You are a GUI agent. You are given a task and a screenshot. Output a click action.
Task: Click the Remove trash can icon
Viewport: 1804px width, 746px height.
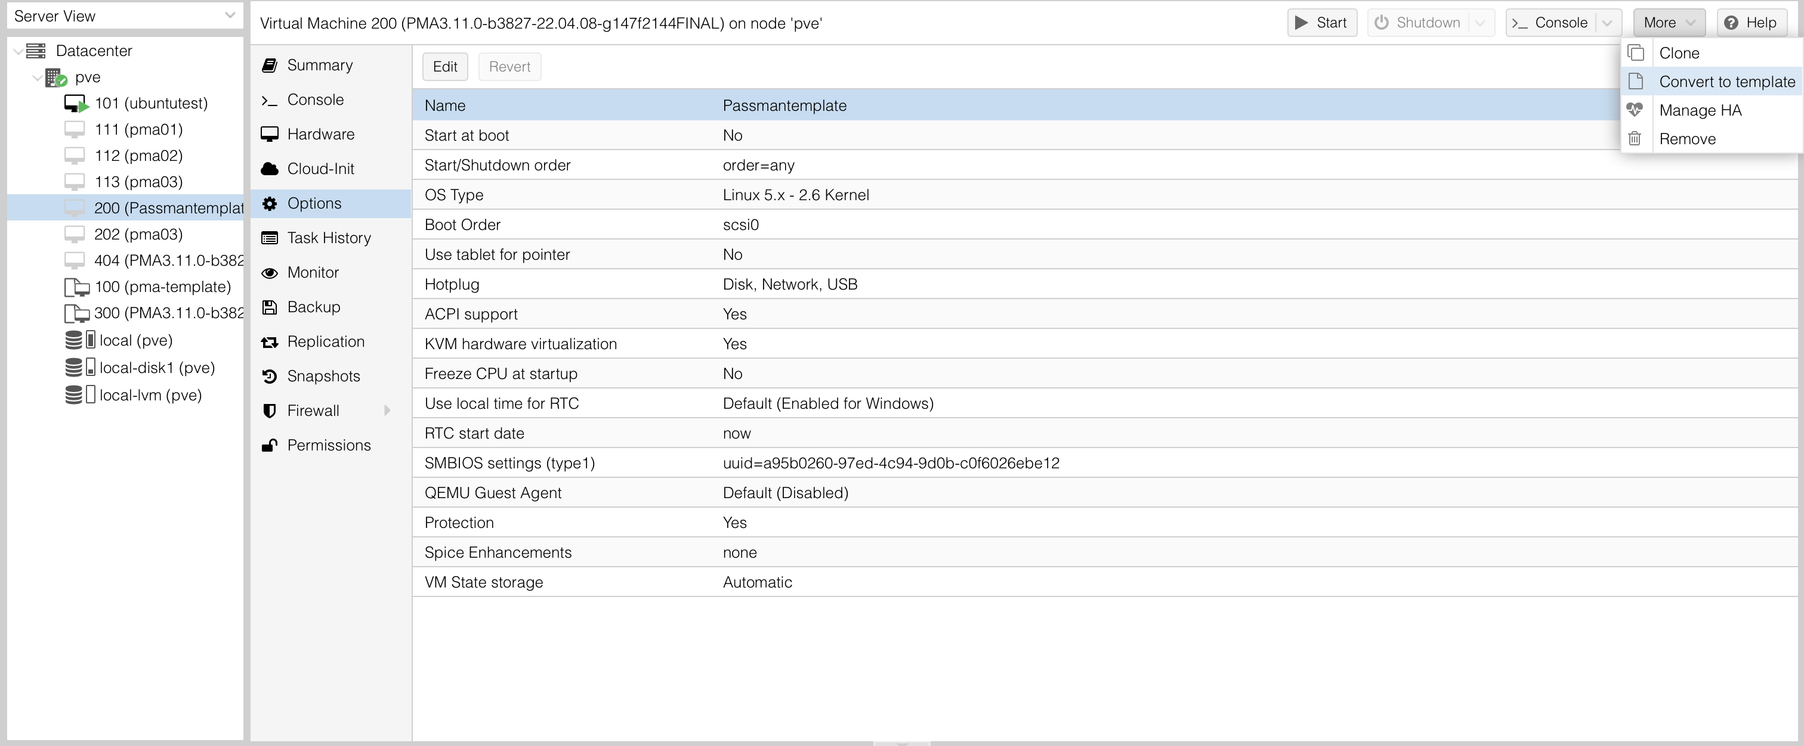tap(1635, 138)
